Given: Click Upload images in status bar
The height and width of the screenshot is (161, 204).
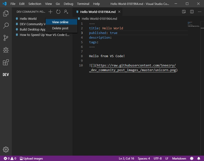Looking at the screenshot, I should point(31,158).
